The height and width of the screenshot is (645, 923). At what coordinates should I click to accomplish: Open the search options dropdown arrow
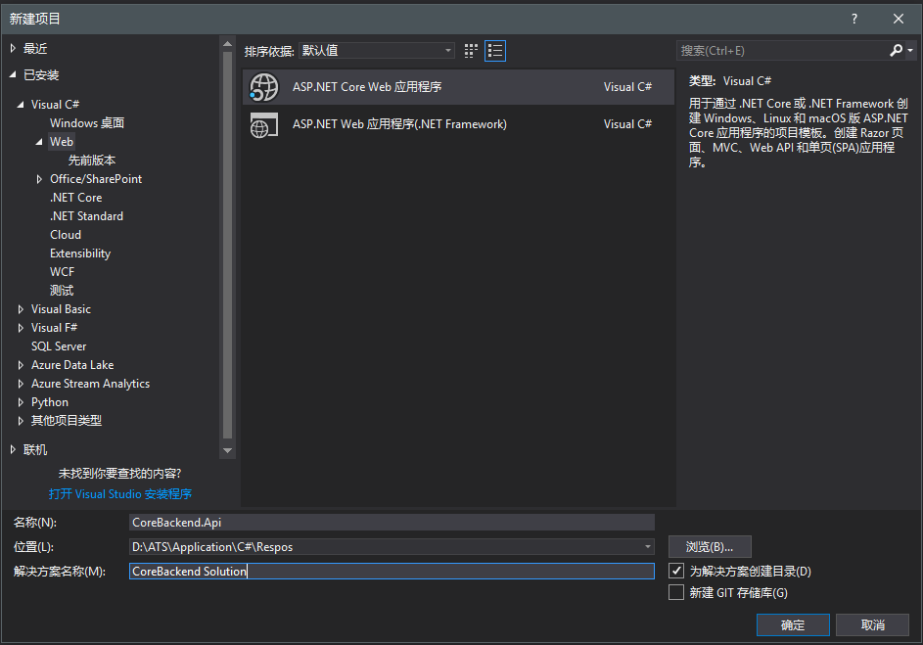point(910,51)
